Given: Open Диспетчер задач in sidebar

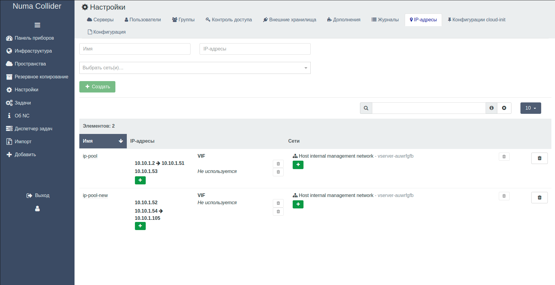Looking at the screenshot, I should tap(29, 129).
